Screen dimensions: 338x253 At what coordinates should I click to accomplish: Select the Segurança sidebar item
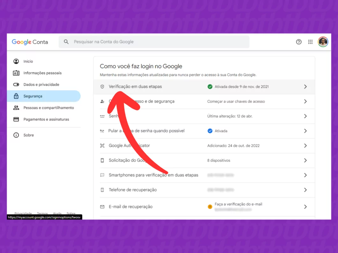click(44, 96)
